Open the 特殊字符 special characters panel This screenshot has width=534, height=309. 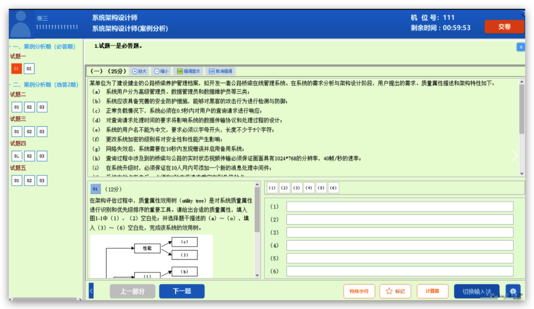coord(359,291)
